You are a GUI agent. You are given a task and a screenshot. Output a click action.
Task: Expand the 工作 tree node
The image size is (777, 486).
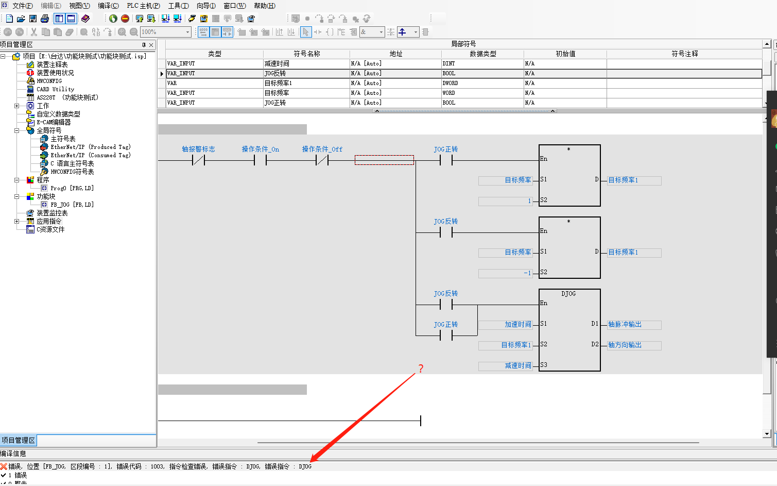coord(16,106)
